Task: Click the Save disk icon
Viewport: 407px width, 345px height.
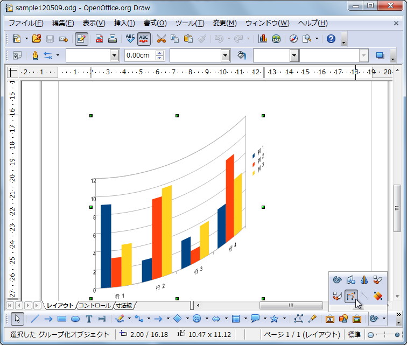Action: (50, 39)
